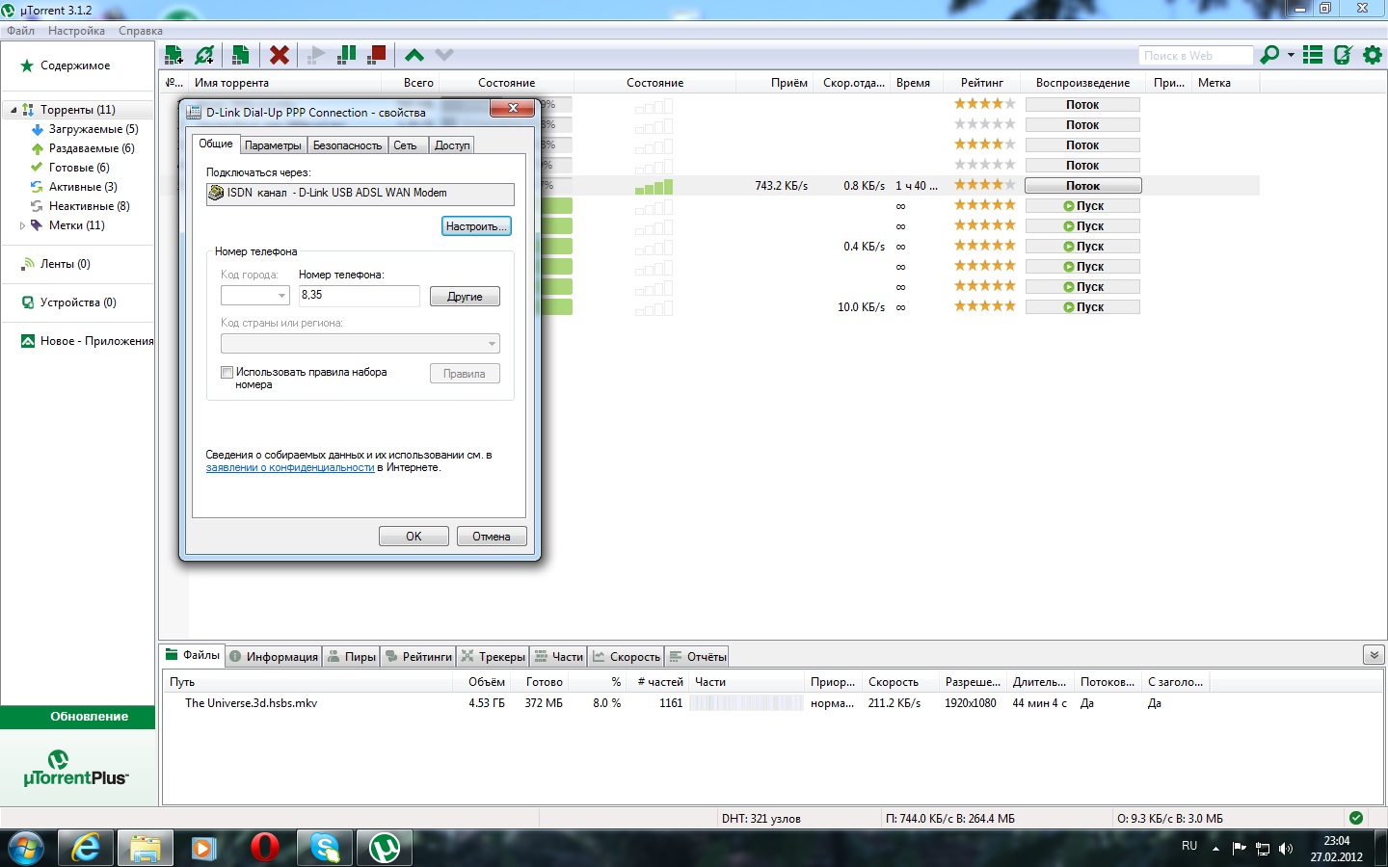
Task: Open the 'заявлении о конфиденциальности' link
Action: click(290, 468)
